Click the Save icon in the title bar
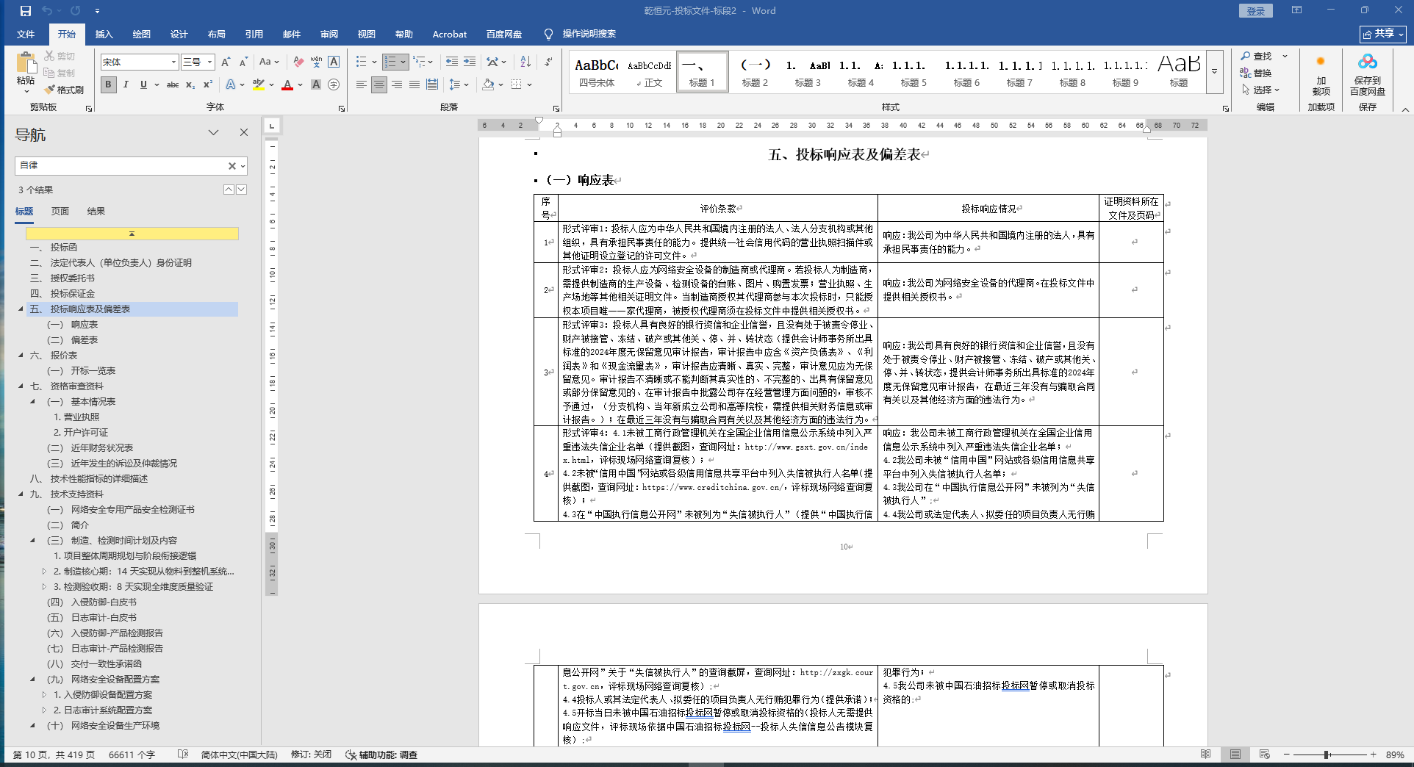This screenshot has height=767, width=1414. [x=26, y=11]
